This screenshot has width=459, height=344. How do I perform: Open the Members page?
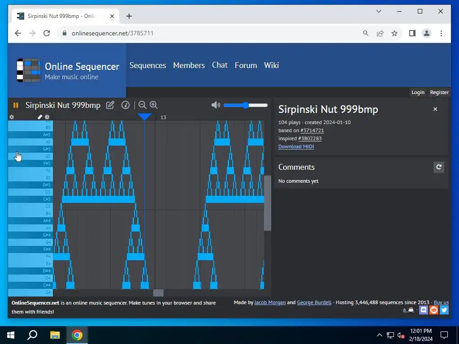tap(189, 65)
